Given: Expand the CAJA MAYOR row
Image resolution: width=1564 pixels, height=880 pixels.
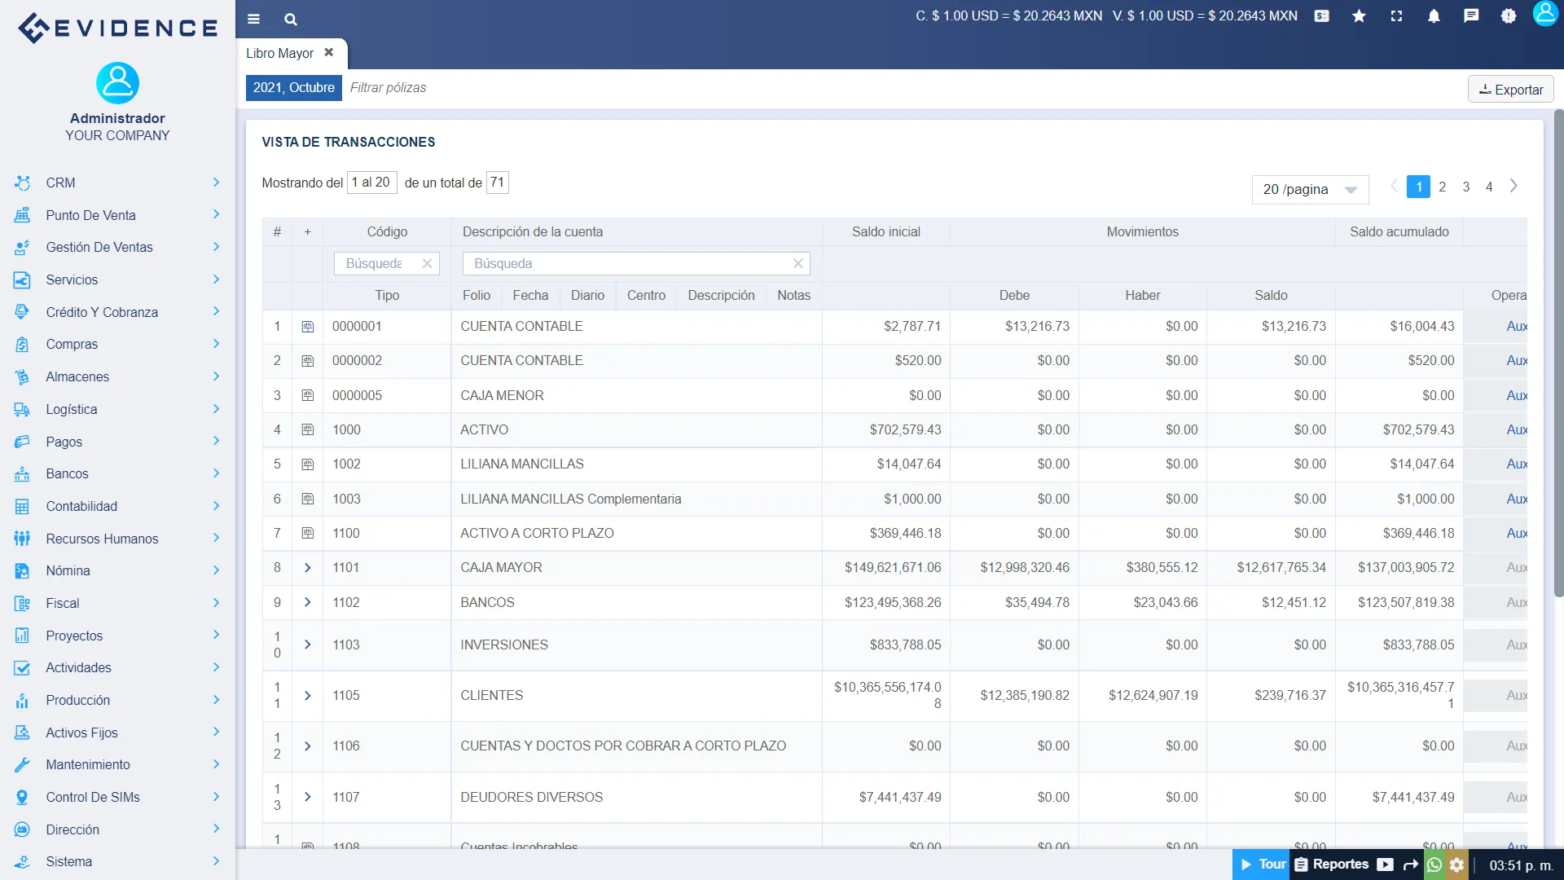Looking at the screenshot, I should click(308, 568).
